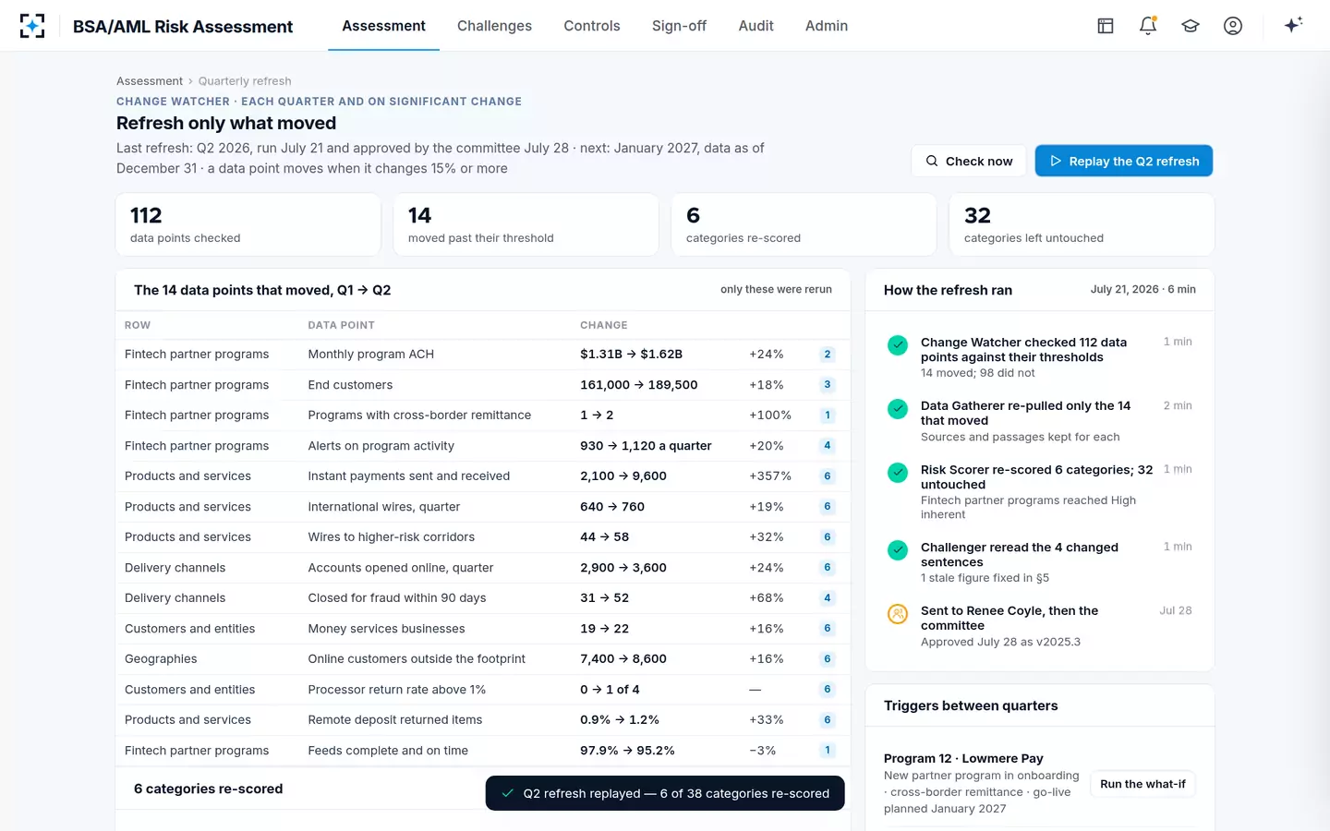Open the graduation cap learning icon
The image size is (1330, 831).
coord(1191,26)
